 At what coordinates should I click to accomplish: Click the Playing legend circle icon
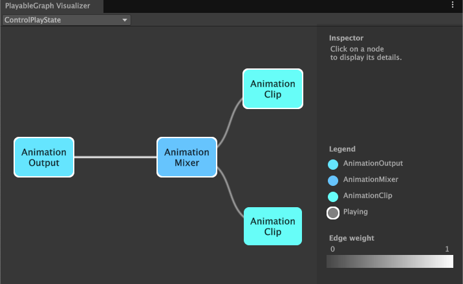334,212
